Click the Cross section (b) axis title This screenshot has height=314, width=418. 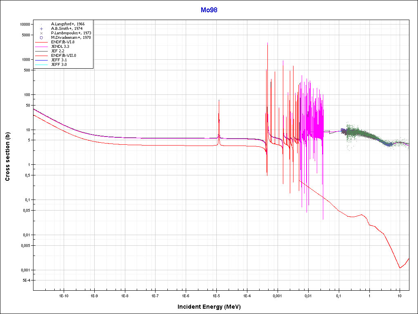pyautogui.click(x=7, y=157)
